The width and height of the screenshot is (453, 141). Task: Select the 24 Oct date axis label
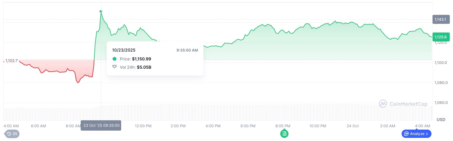coord(353,126)
